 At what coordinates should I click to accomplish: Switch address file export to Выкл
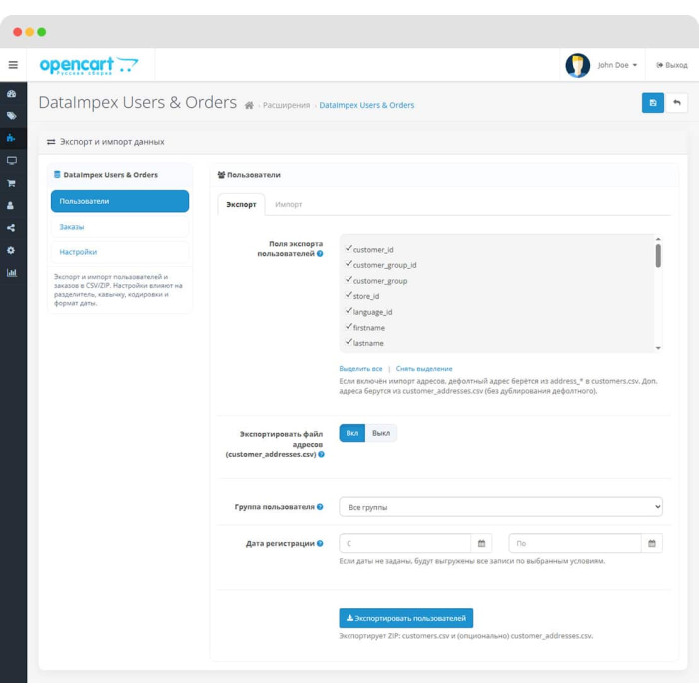[381, 433]
